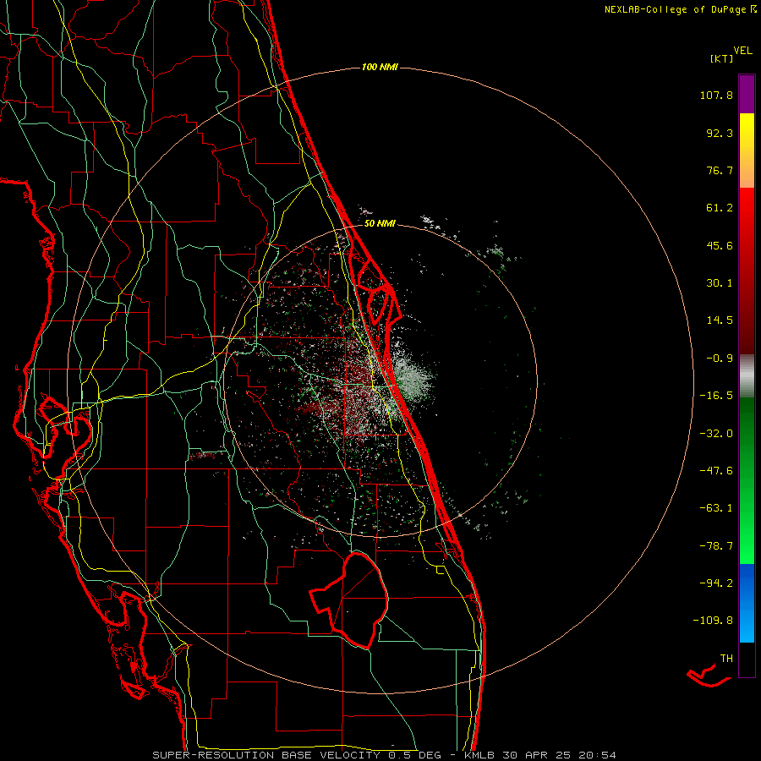Select the -0.9 scale value

coord(720,359)
